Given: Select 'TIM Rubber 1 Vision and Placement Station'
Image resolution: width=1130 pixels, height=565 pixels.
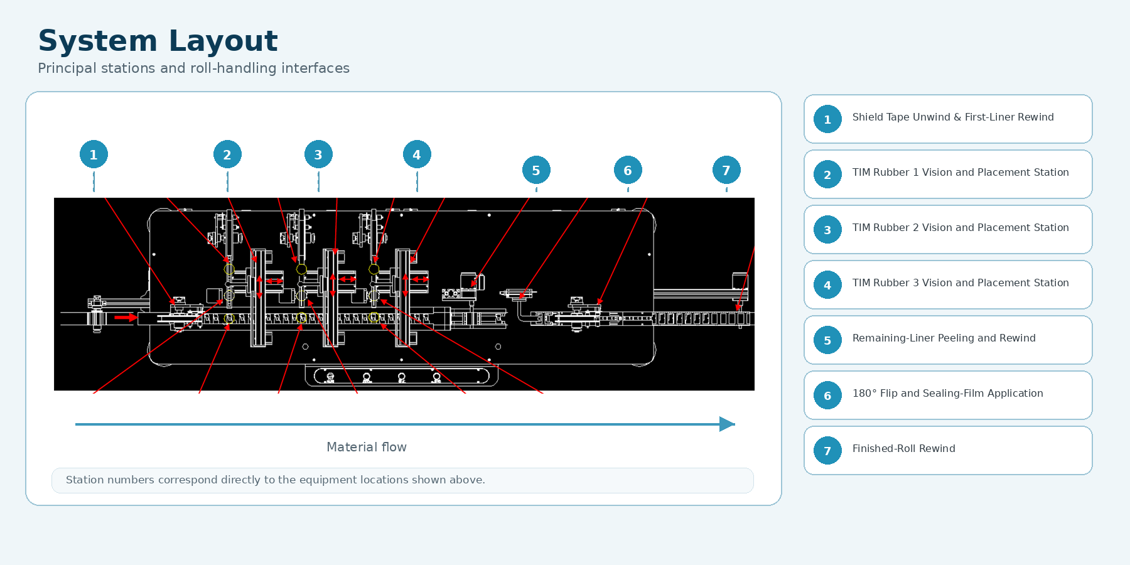Looking at the screenshot, I should point(960,172).
